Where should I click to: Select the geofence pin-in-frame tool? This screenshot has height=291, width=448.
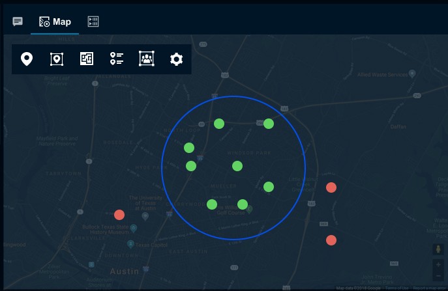tap(57, 59)
